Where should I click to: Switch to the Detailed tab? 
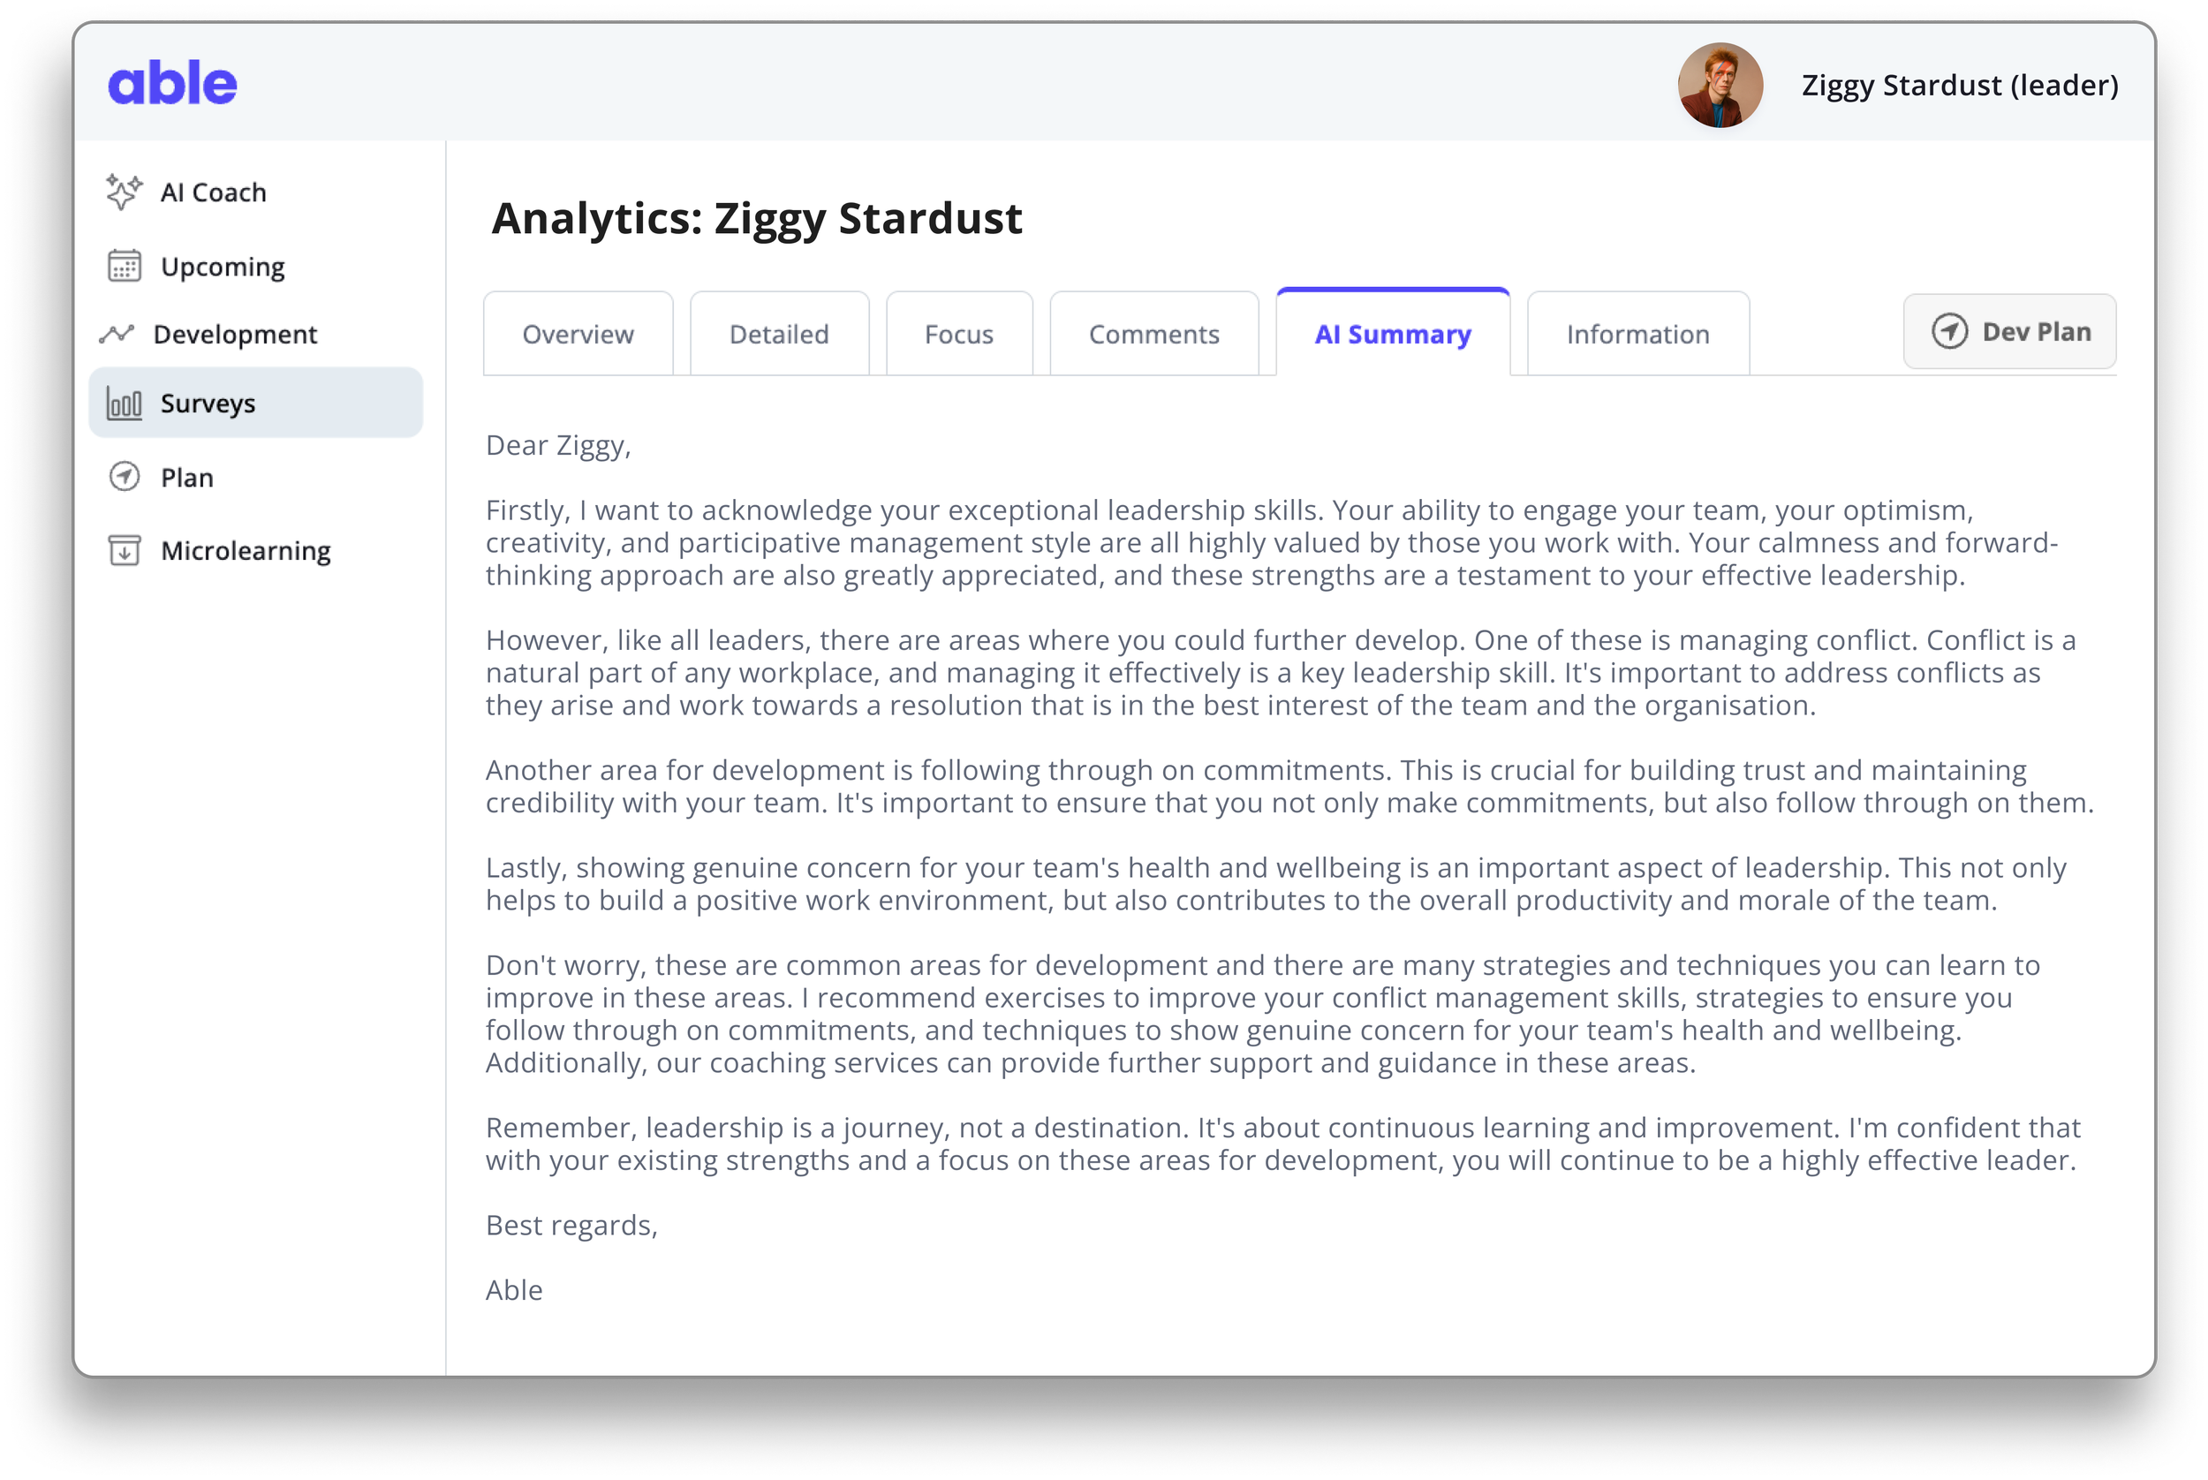click(779, 334)
